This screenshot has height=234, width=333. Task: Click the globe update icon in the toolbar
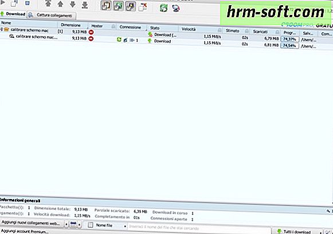[176, 8]
